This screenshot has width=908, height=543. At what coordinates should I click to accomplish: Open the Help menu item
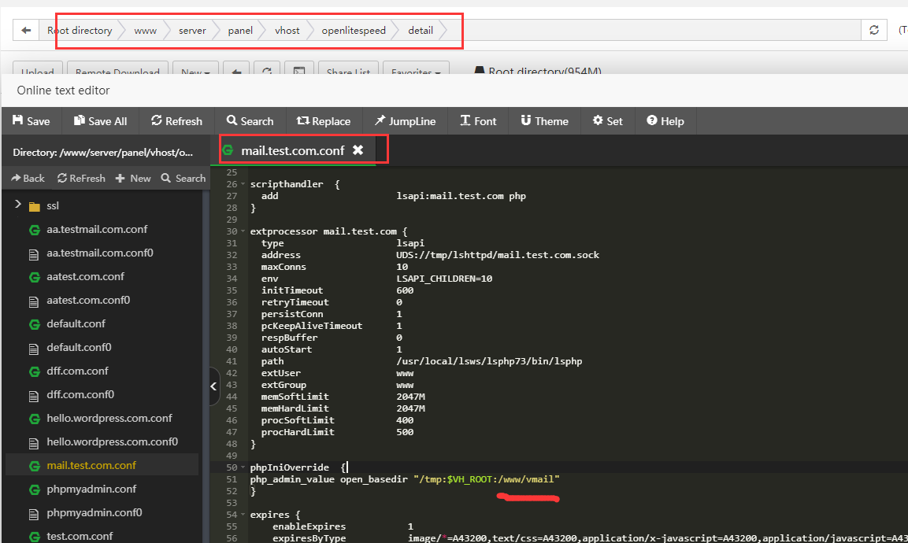[665, 121]
